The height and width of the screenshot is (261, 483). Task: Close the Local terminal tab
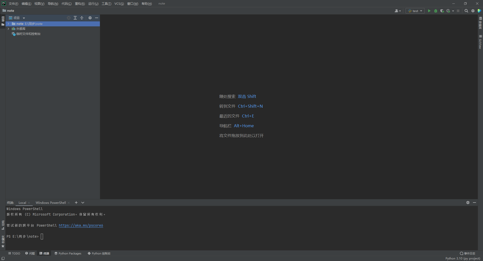(29, 203)
